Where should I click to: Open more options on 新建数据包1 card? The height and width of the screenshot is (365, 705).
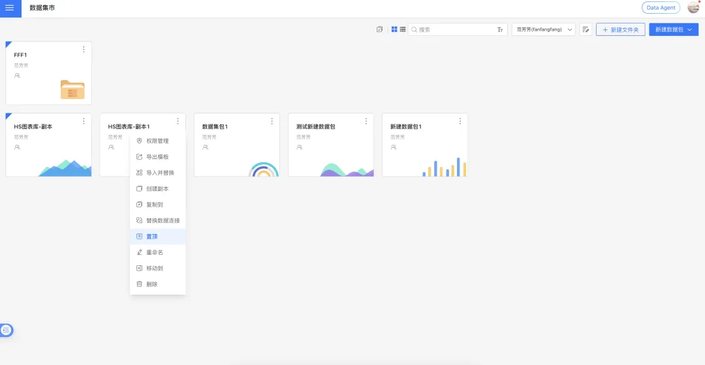tap(460, 121)
